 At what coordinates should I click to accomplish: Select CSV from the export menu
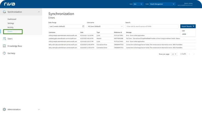(x=183, y=31)
